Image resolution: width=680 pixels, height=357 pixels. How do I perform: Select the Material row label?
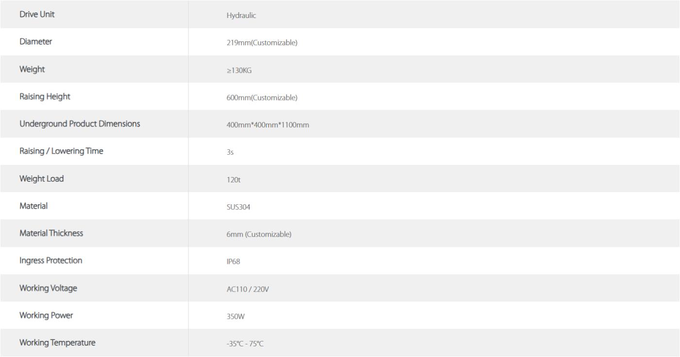coord(34,206)
